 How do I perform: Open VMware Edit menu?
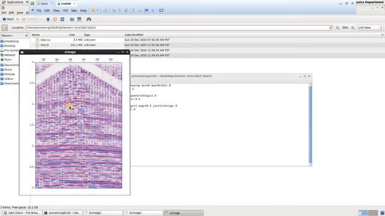(x=47, y=11)
